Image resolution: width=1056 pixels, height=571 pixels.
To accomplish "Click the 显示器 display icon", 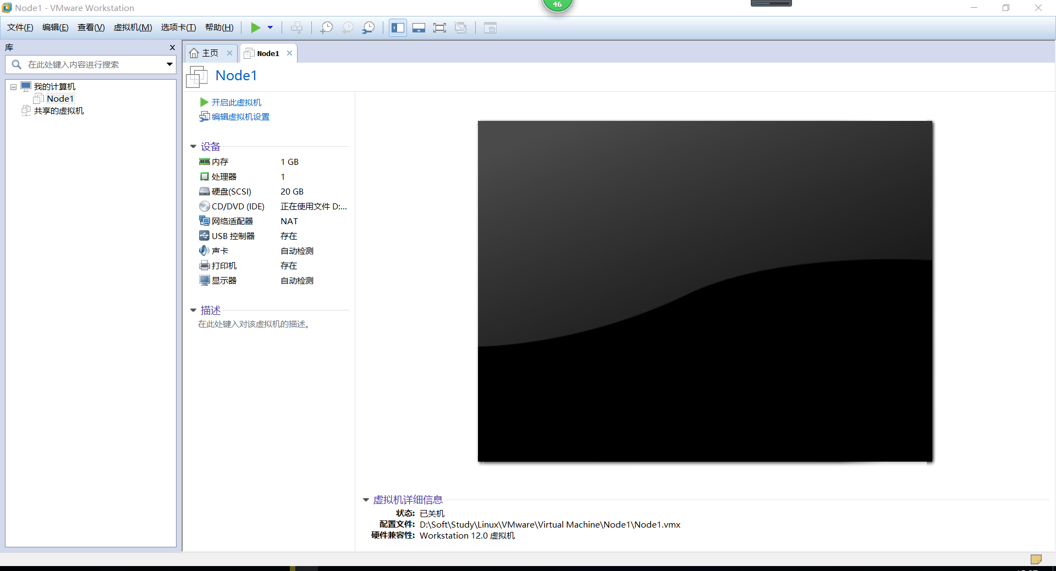I will 205,280.
